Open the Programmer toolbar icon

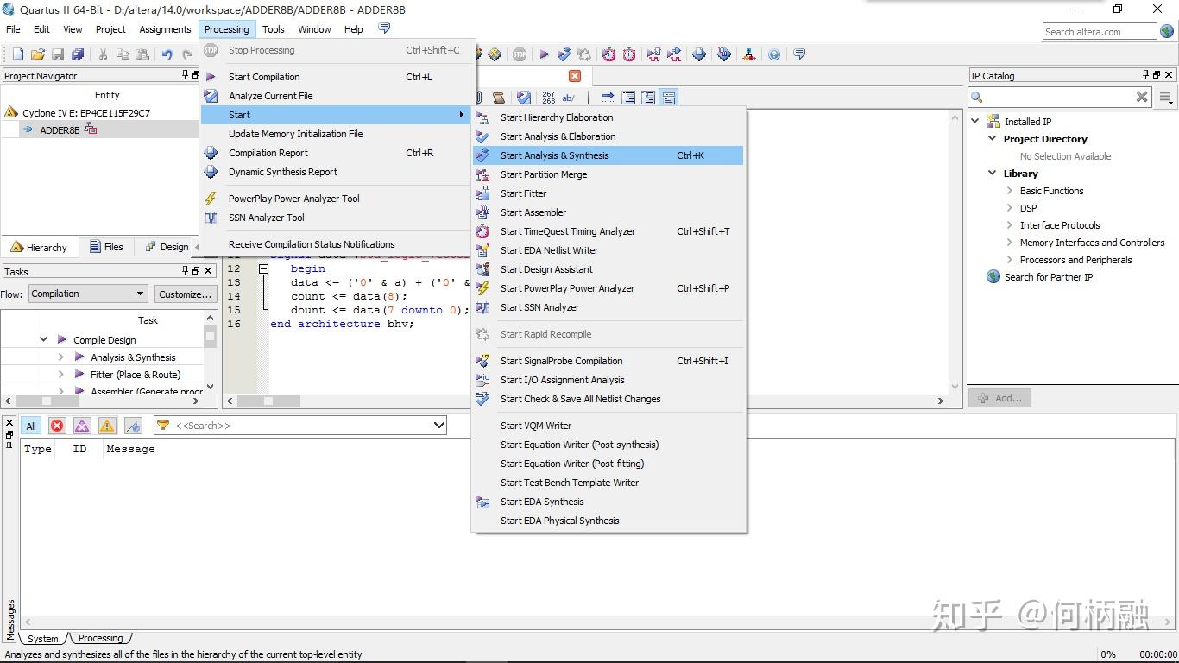click(724, 54)
